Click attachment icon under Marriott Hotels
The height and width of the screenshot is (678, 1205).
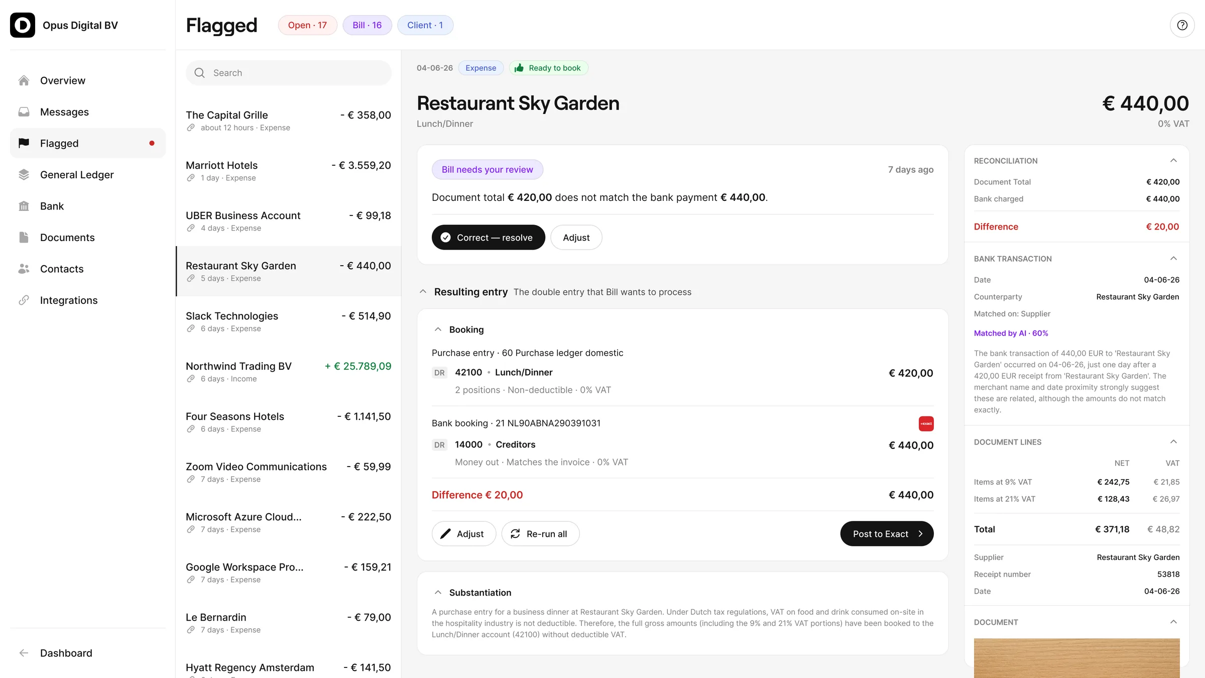(x=191, y=178)
